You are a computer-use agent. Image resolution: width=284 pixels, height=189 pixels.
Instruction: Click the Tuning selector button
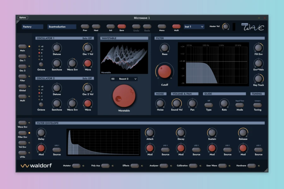(x=257, y=105)
